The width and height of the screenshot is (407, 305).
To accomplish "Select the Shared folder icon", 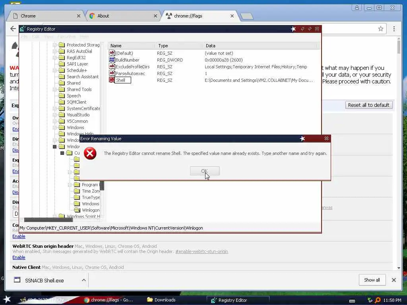I will click(x=62, y=83).
